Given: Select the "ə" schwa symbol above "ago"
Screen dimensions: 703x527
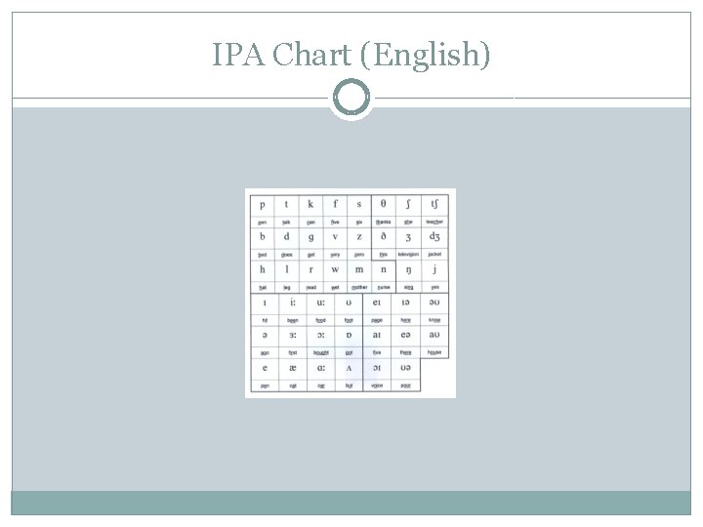Looking at the screenshot, I should (x=264, y=335).
